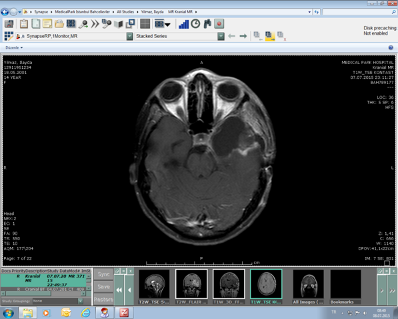
Task: Click the left arrow previous series icon
Action: [x=231, y=36]
